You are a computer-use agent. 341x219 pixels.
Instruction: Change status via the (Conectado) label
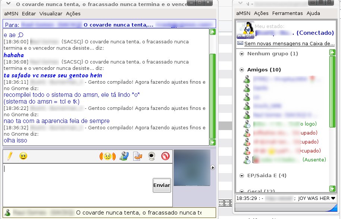(x=315, y=33)
